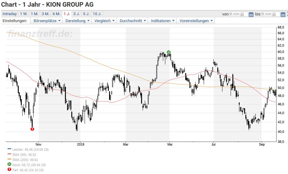Expand the Darstellung dropdown menu
288x174 pixels.
pos(77,21)
